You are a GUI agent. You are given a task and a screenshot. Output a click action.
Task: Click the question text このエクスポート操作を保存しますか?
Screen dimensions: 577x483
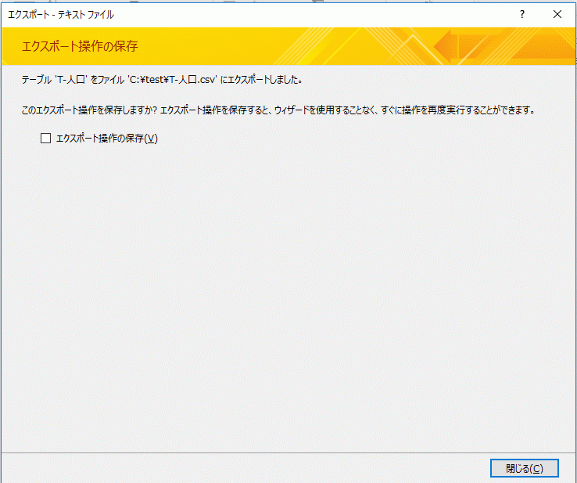[89, 110]
